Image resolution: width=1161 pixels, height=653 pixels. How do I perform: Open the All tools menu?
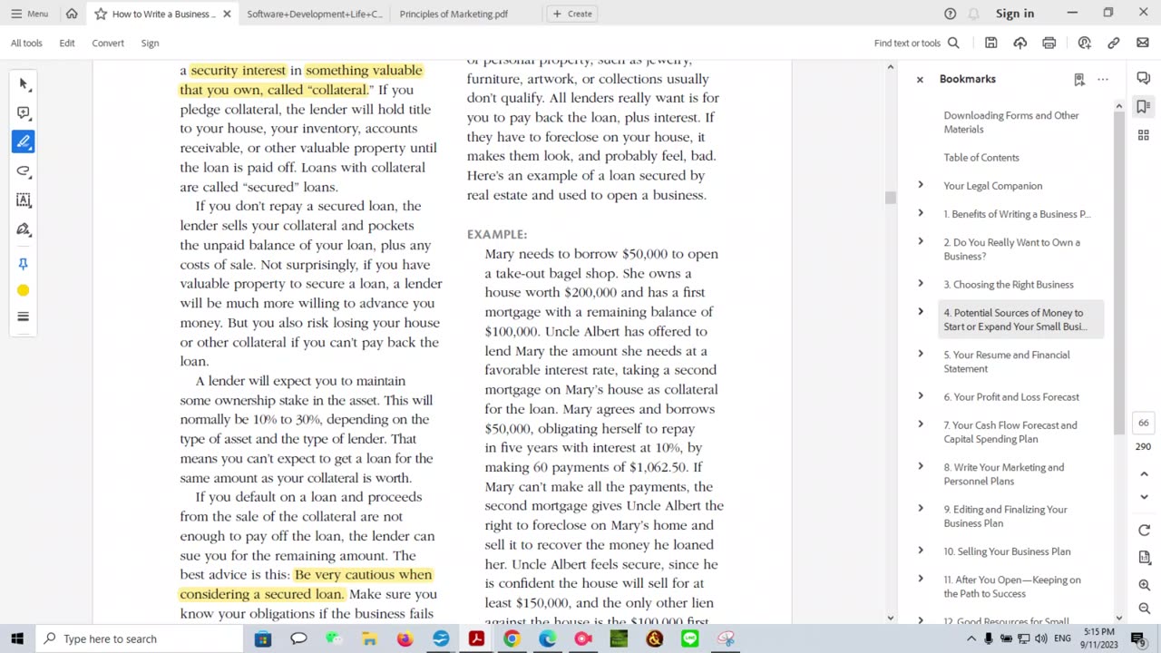[x=26, y=43]
